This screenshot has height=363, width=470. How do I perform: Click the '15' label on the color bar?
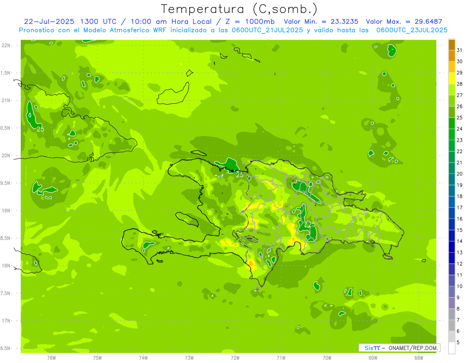(x=460, y=230)
